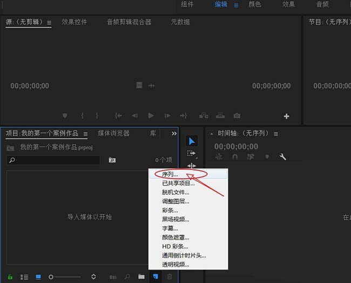Screen dimensions: 351x283
Task: Click the thumbnail zoom slider handle
Action: tap(51, 277)
